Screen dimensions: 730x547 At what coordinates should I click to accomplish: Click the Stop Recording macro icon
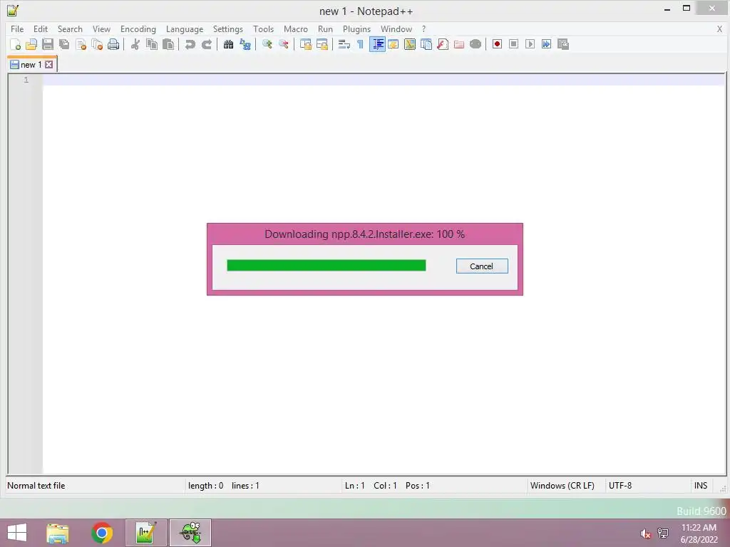[x=513, y=44]
